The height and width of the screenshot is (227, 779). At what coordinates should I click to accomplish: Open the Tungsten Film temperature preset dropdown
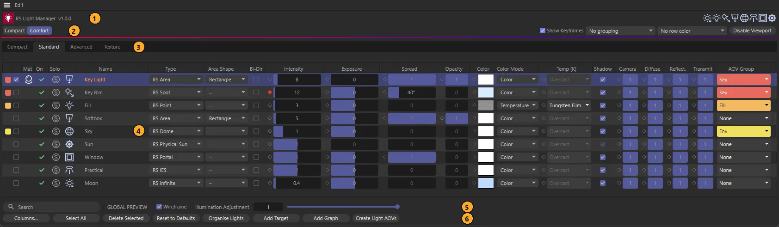569,105
